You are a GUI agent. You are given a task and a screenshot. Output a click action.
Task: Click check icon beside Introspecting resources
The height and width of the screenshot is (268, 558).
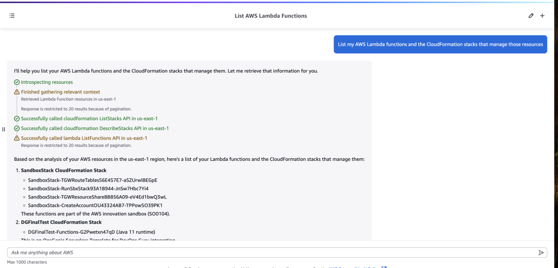coord(17,82)
